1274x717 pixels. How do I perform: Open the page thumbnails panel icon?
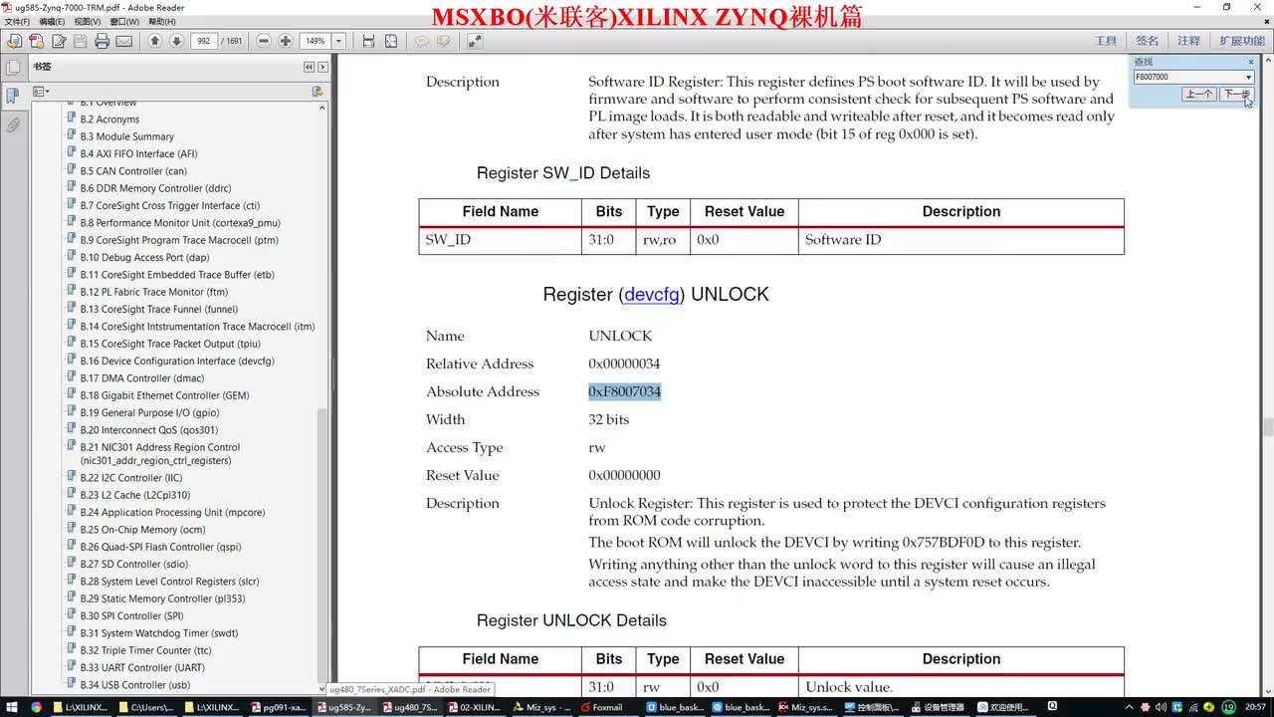pos(13,68)
